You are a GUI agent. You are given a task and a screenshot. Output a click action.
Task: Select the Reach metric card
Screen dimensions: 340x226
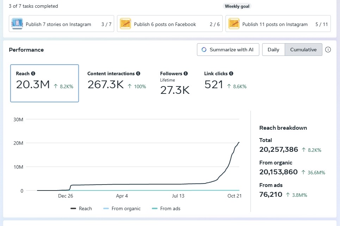pyautogui.click(x=44, y=83)
